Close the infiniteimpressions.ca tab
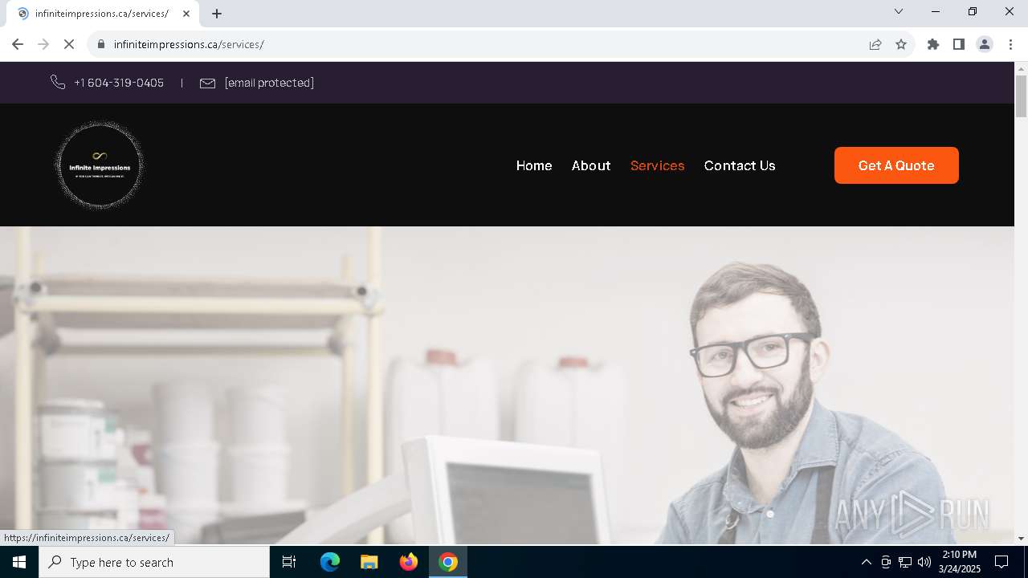1028x578 pixels. pyautogui.click(x=186, y=14)
